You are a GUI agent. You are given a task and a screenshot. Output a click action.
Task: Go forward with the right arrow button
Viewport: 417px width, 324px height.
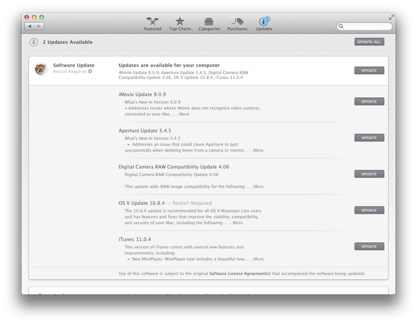coord(39,26)
